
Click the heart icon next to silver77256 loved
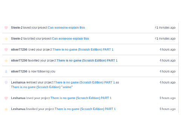[x=6, y=49]
